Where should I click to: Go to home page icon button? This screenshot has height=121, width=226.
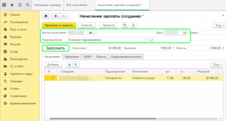coord(46,16)
